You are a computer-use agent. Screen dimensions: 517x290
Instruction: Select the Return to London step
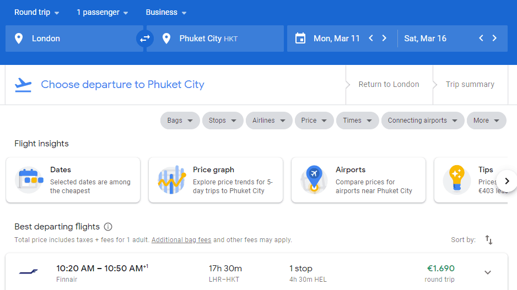[389, 85]
